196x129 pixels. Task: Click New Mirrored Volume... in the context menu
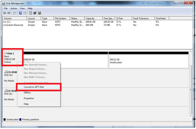[x=39, y=73]
